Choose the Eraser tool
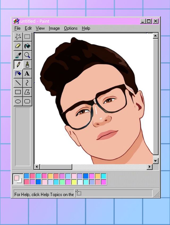This screenshot has height=225, width=170. pos(18,46)
